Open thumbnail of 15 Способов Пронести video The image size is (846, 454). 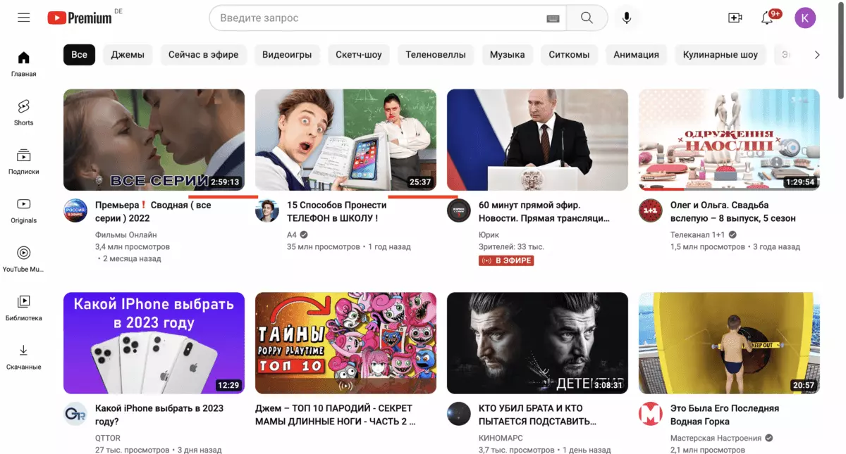coord(345,139)
